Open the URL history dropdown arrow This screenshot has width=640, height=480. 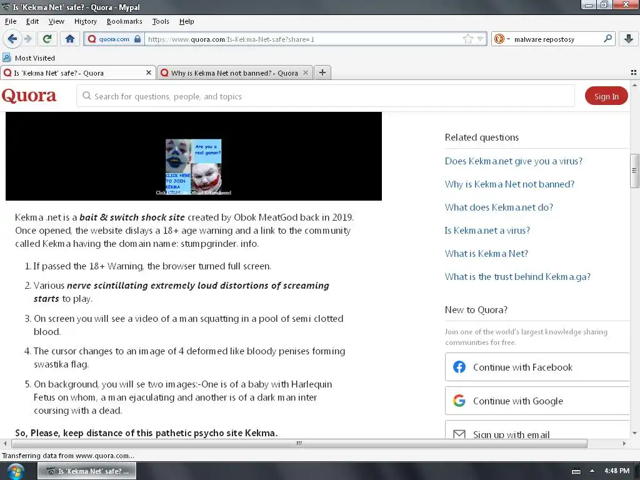[x=481, y=39]
